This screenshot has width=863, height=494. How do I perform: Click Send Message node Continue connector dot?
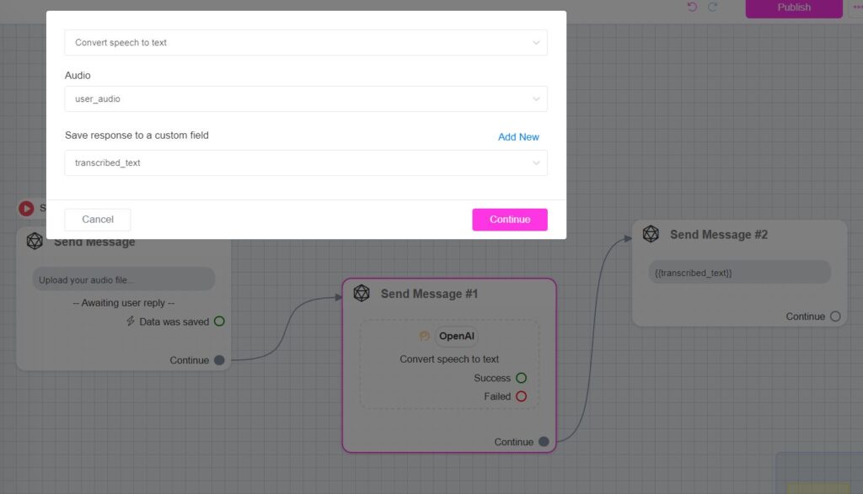click(x=219, y=360)
